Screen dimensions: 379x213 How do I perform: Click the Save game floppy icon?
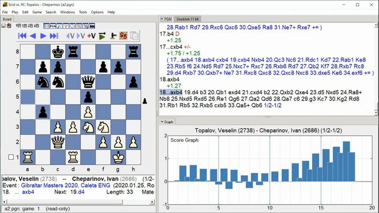tap(4, 26)
